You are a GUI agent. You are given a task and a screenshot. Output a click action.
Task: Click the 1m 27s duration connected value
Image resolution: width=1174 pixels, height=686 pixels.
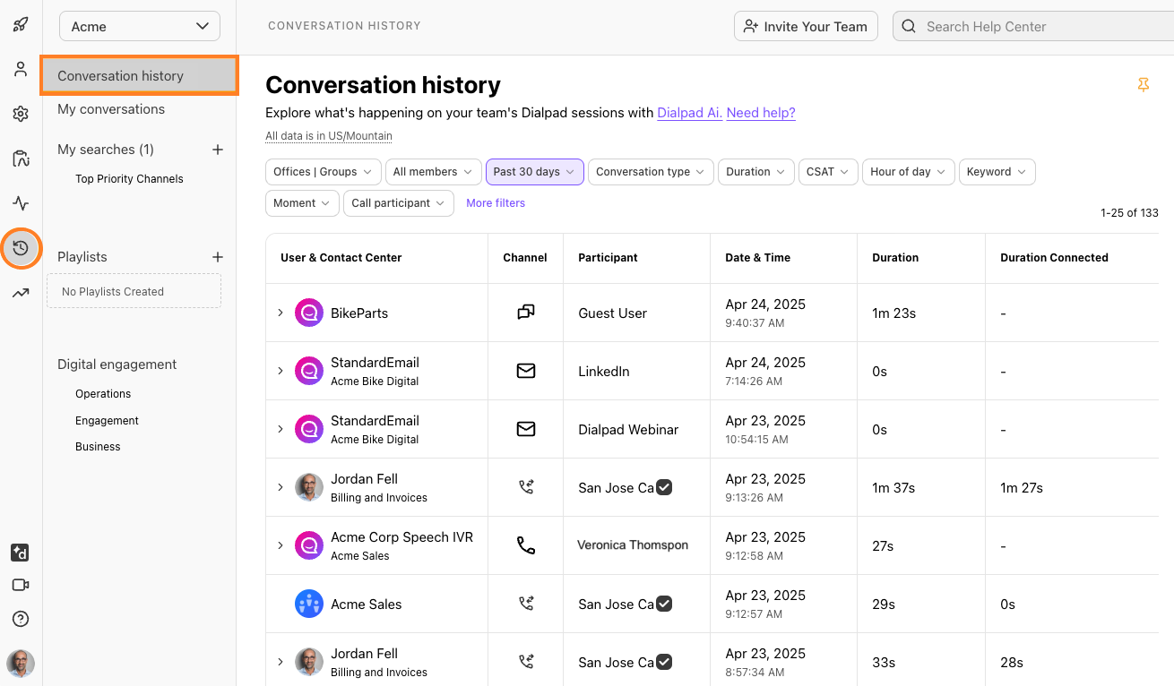tap(1022, 488)
